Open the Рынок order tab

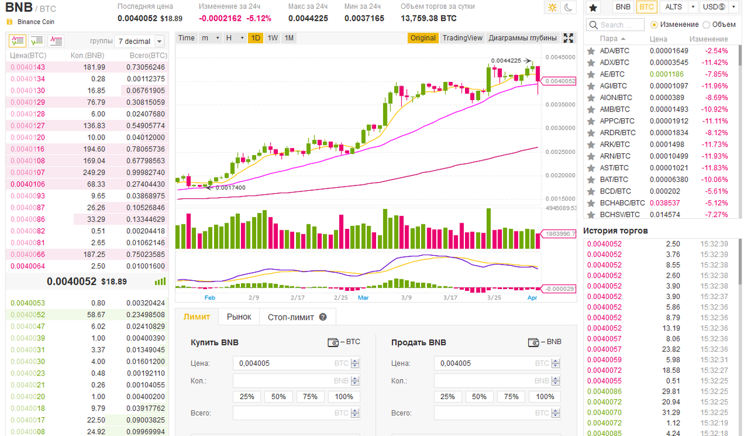pos(239,317)
